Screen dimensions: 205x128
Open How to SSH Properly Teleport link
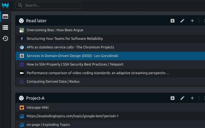point(110,64)
